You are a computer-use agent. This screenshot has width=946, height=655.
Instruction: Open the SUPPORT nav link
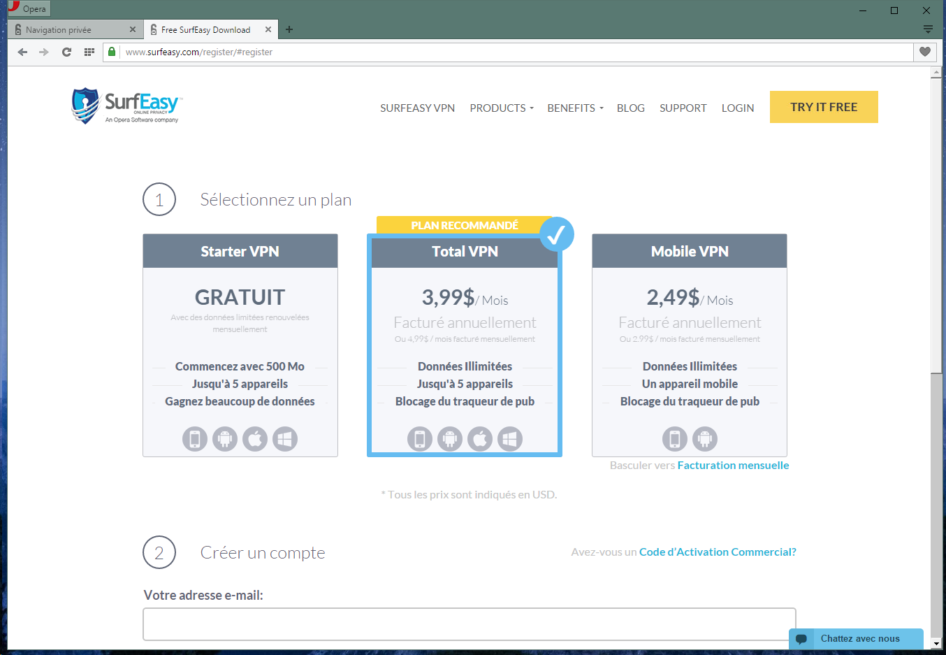coord(683,108)
